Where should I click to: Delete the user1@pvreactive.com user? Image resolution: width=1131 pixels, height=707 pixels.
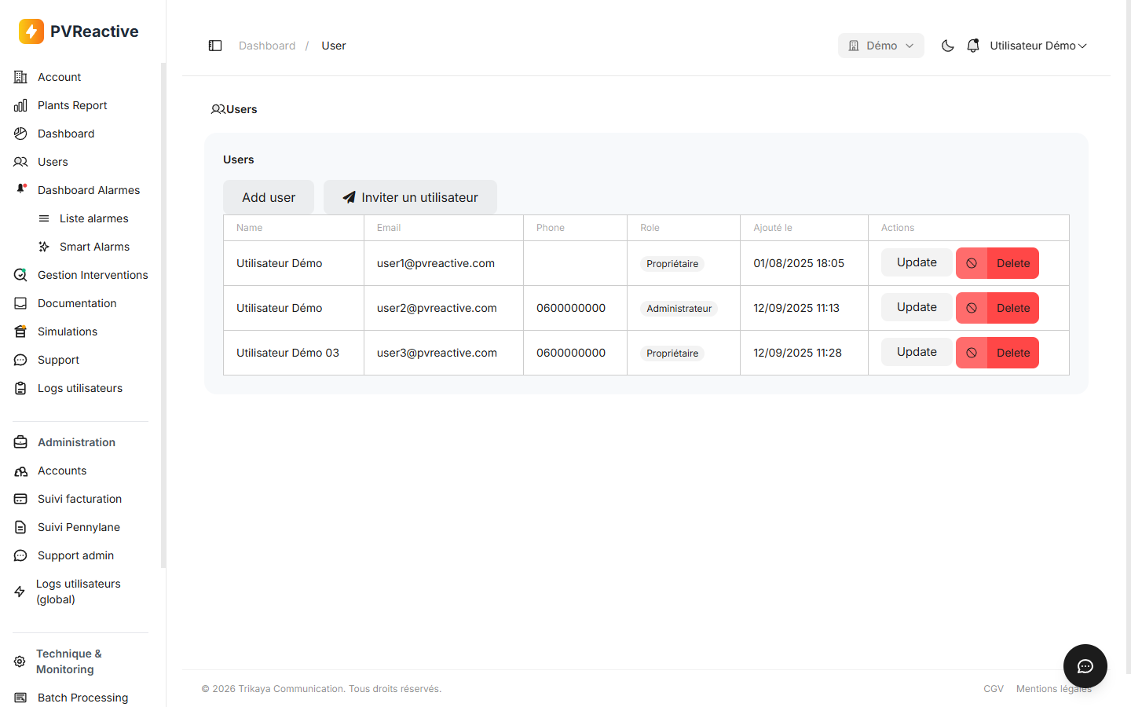pos(997,263)
